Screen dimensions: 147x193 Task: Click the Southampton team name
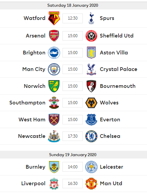(27, 103)
